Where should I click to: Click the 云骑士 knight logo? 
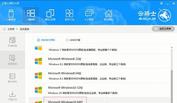[165, 15]
